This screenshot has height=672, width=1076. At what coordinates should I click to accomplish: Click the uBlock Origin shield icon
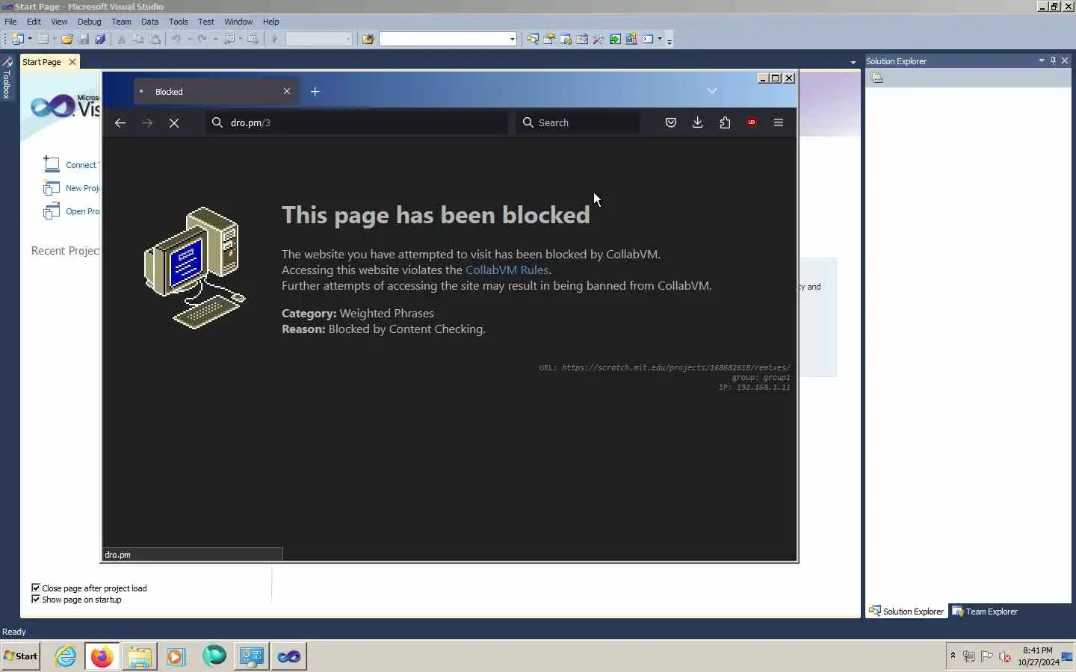pyautogui.click(x=752, y=122)
